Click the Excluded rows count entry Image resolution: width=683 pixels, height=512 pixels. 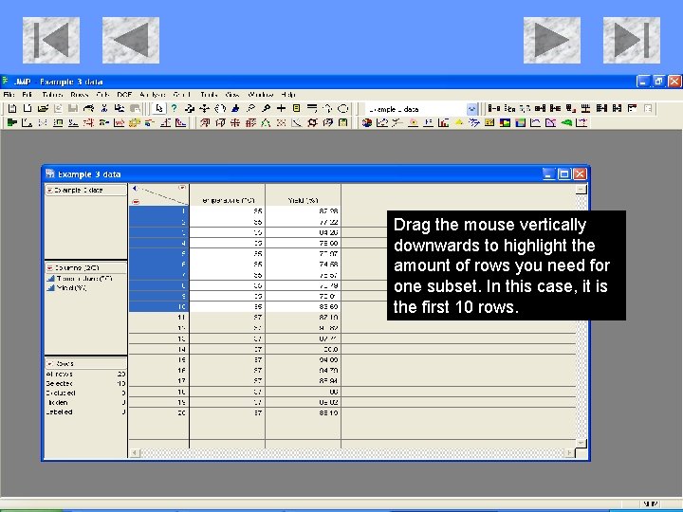click(x=85, y=393)
